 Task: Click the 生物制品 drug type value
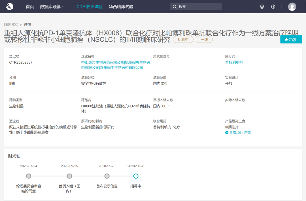point(16,106)
